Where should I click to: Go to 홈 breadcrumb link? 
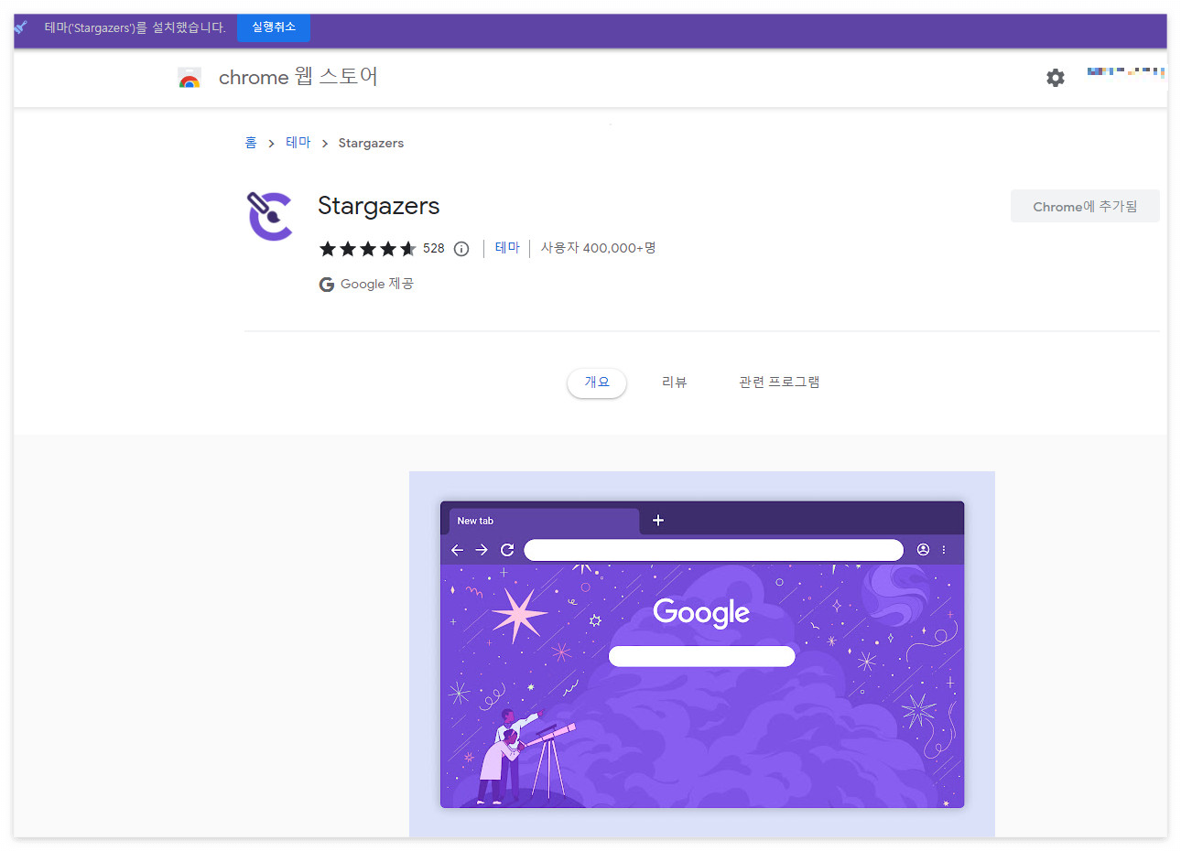tap(251, 143)
